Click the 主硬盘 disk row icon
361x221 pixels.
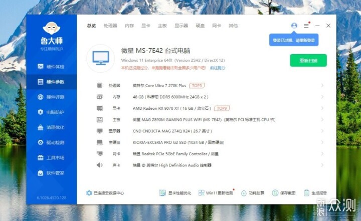click(x=99, y=142)
